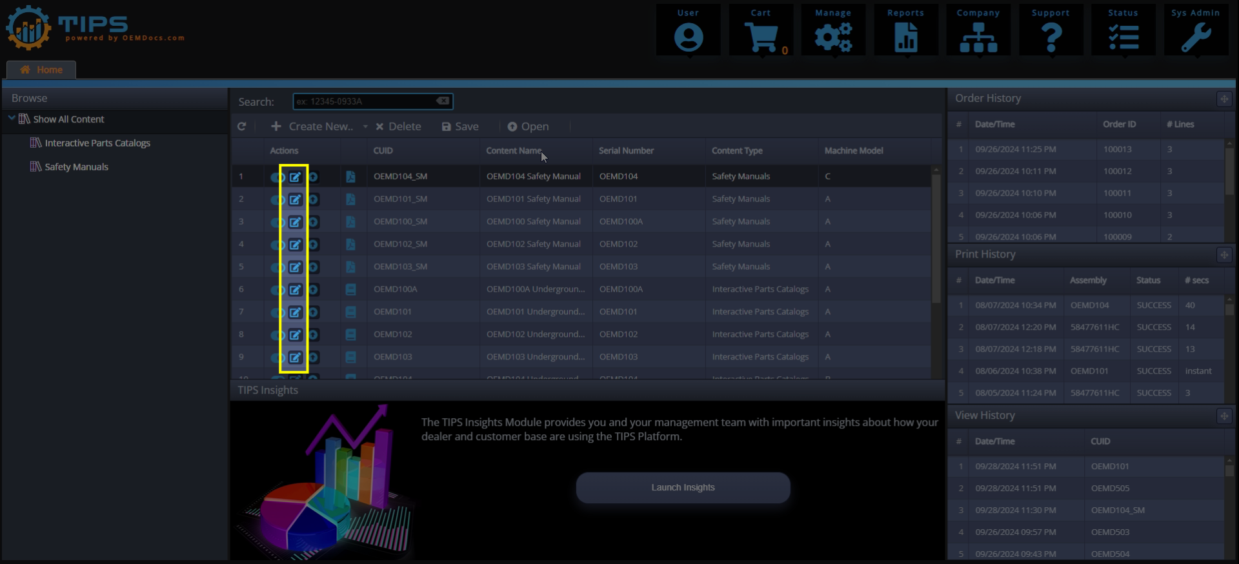
Task: Click the open arrow icon for OEMD102 catalog row
Action: 314,335
